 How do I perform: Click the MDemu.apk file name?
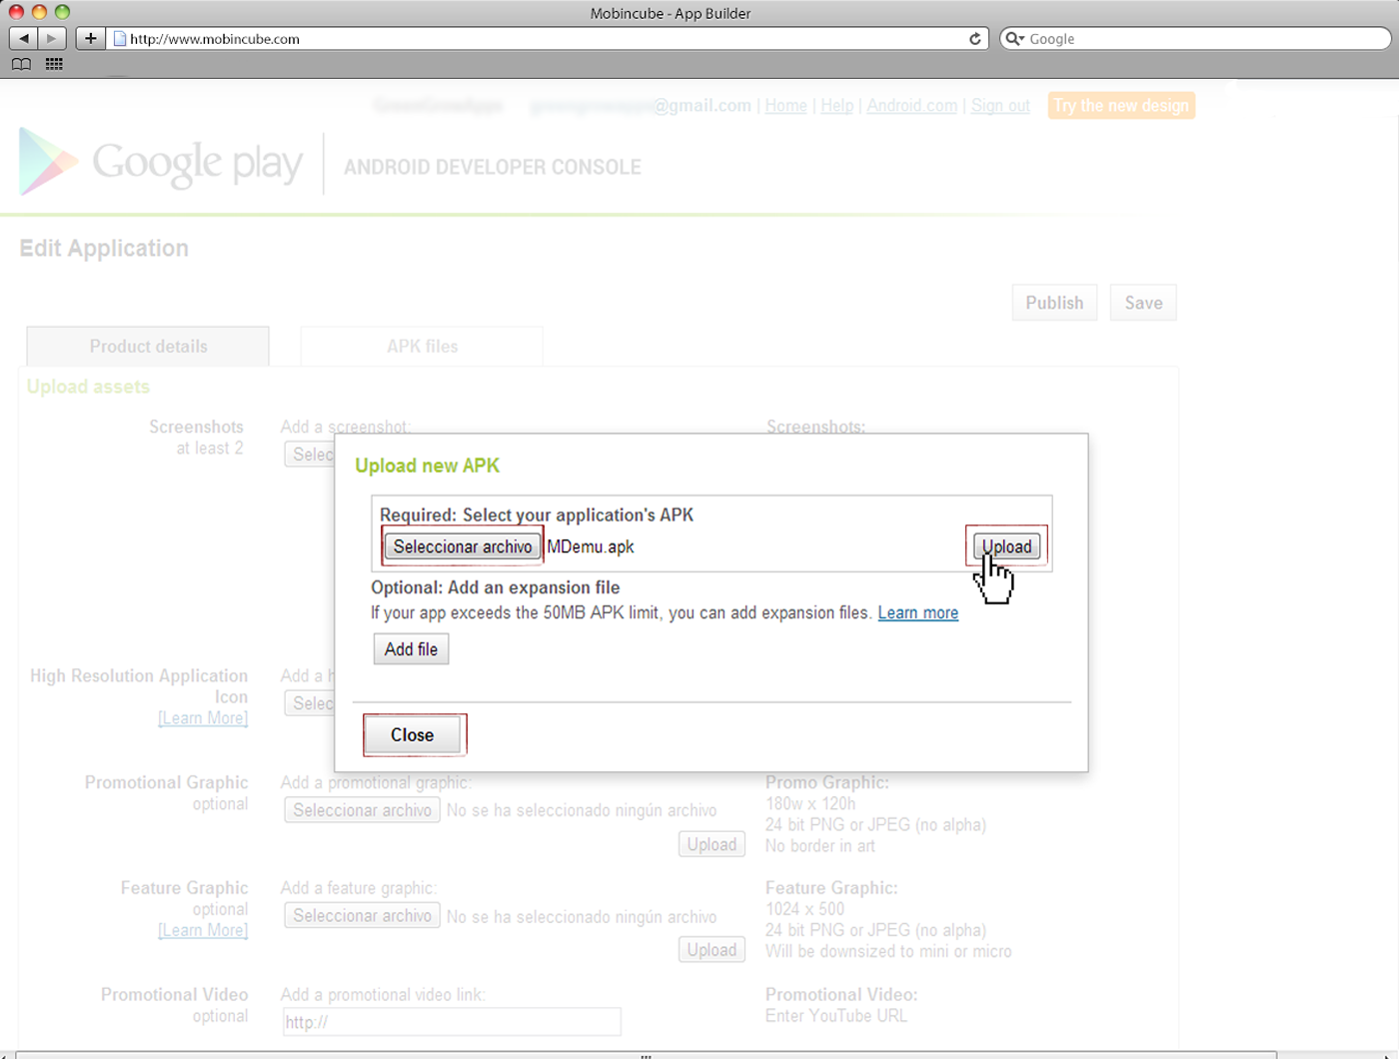[591, 547]
